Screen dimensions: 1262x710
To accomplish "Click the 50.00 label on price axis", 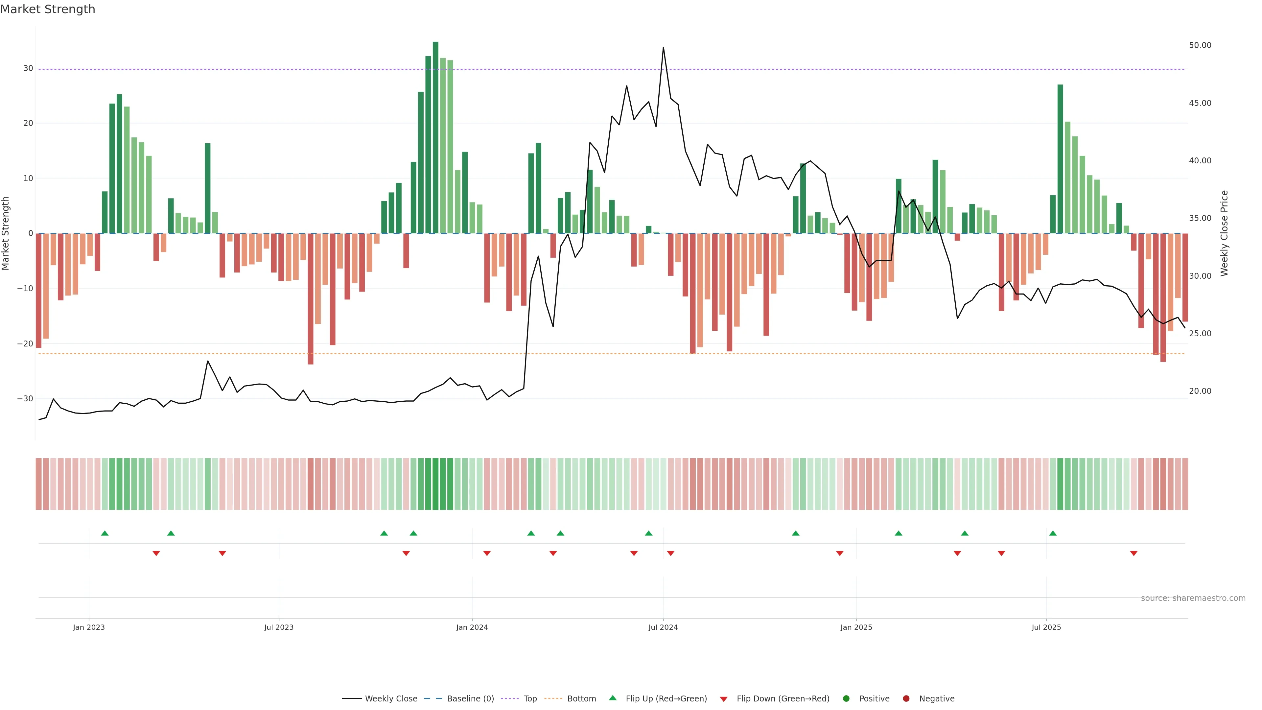I will coord(1200,45).
